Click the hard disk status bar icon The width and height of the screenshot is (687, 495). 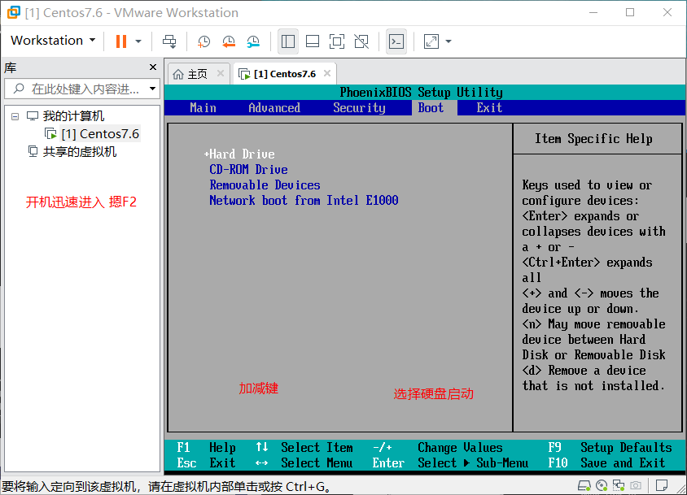click(x=584, y=485)
